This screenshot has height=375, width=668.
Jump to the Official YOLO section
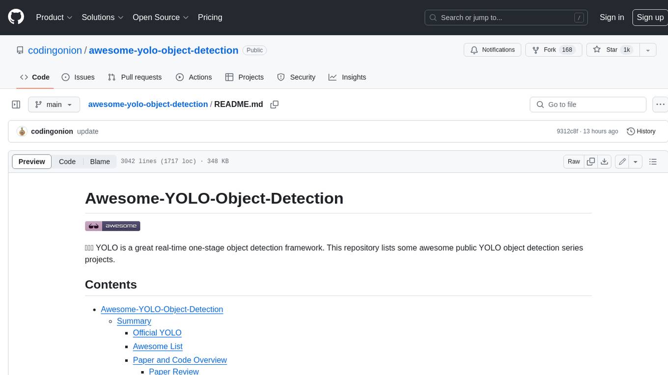point(157,333)
